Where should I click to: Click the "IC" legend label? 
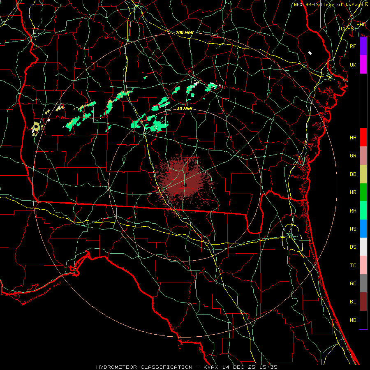pos(353,266)
